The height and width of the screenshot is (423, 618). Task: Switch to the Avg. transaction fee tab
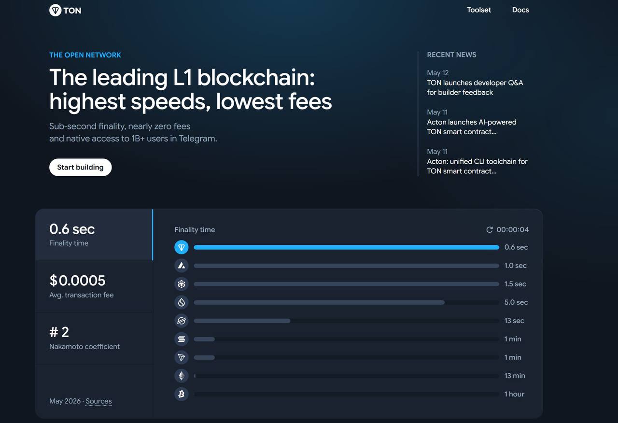[94, 286]
